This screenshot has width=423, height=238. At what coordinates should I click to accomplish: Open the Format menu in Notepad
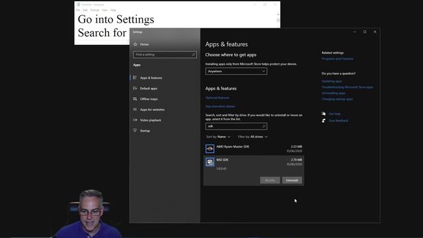click(x=95, y=10)
